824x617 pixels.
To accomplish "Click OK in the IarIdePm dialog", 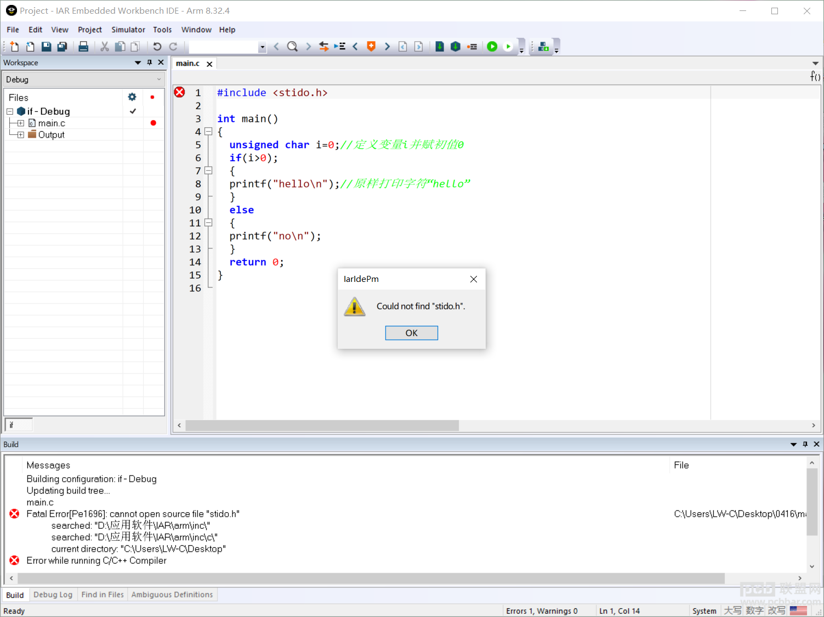I will click(411, 333).
